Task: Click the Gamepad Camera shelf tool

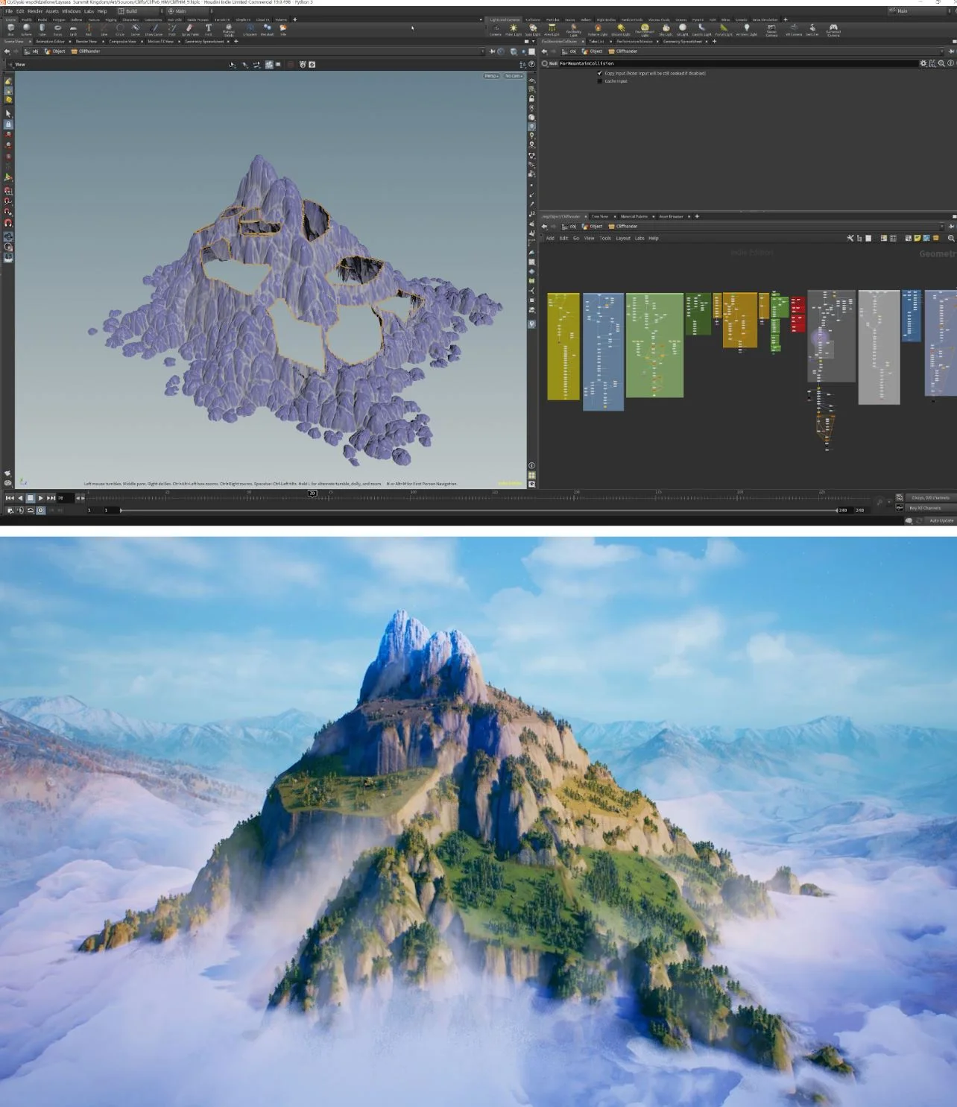Action: pos(833,29)
